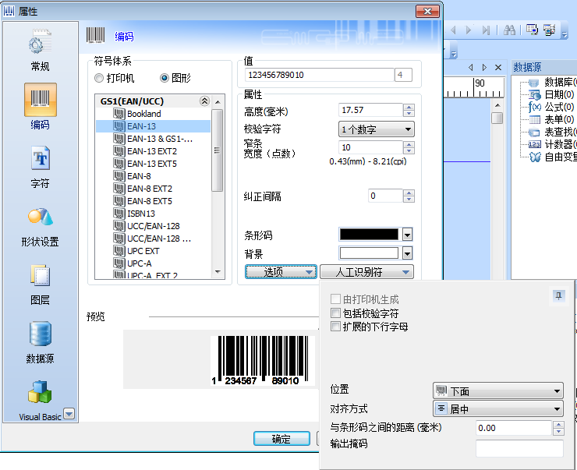Expand more sidebar pages below Visual Basic
The width and height of the screenshot is (577, 470).
pos(69,414)
